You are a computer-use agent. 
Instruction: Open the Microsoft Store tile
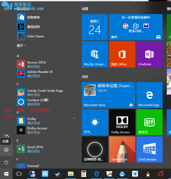(x=109, y=95)
